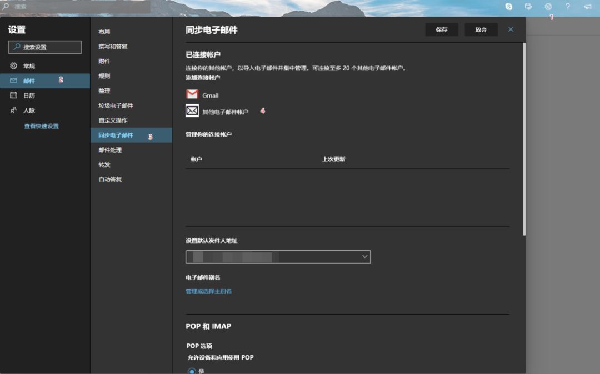Screen dimensions: 600x374
Task: Select the 邮件 settings category
Action: point(45,80)
